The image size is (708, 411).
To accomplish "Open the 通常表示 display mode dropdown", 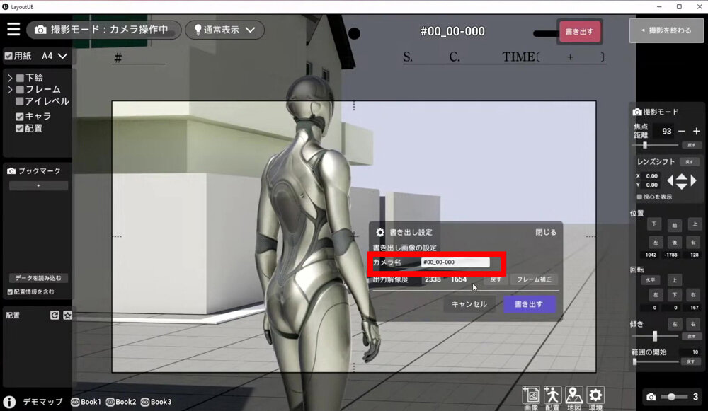I will (x=224, y=30).
